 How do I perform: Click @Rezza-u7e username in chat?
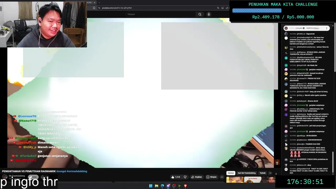302,165
